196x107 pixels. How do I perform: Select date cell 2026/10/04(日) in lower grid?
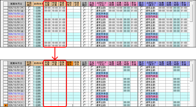[17, 76]
